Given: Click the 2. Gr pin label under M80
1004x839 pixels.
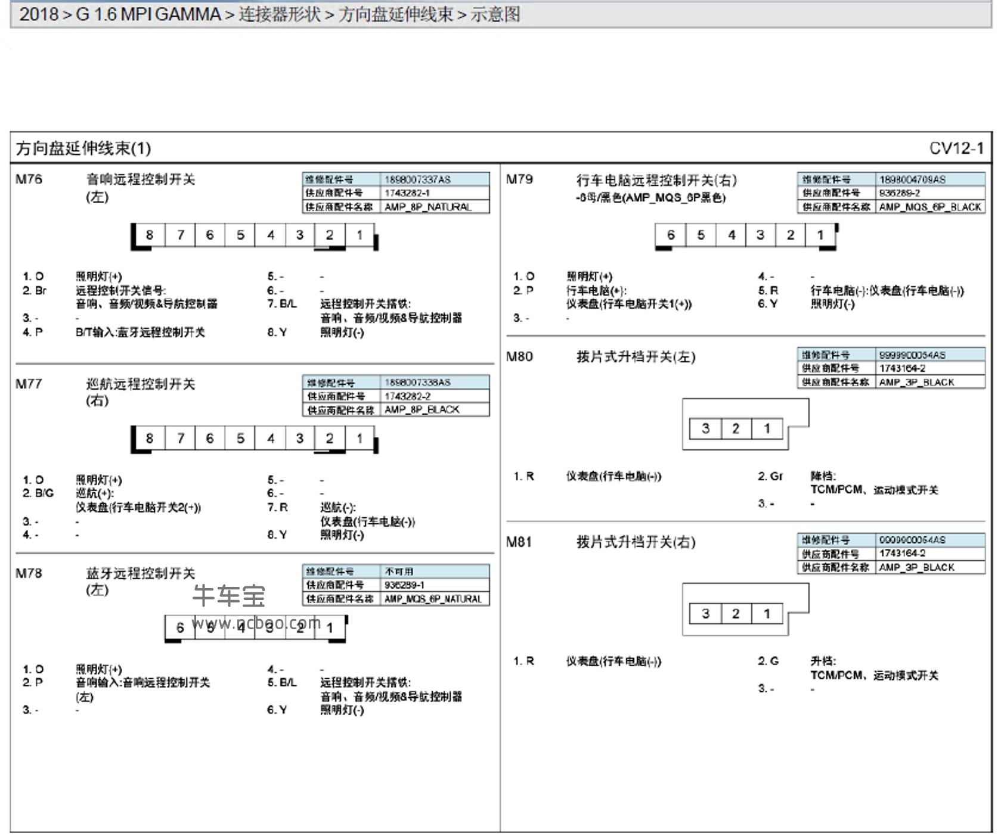Looking at the screenshot, I should pyautogui.click(x=770, y=476).
